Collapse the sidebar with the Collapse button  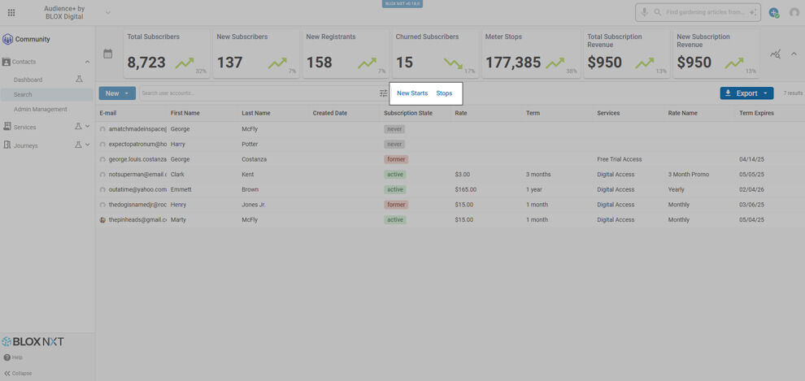pos(18,374)
